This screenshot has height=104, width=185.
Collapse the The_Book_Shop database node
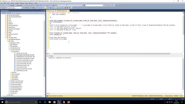click(5, 38)
